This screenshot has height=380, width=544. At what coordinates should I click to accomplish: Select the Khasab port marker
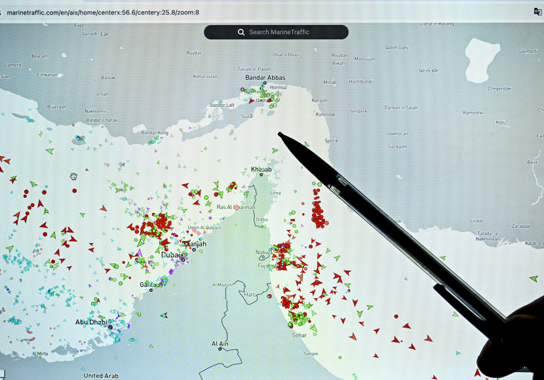coord(261,175)
